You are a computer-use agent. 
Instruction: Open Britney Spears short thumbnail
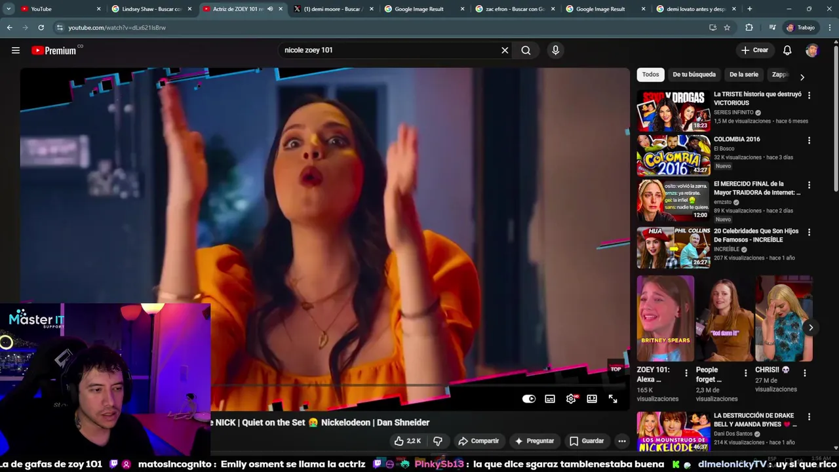(x=665, y=319)
